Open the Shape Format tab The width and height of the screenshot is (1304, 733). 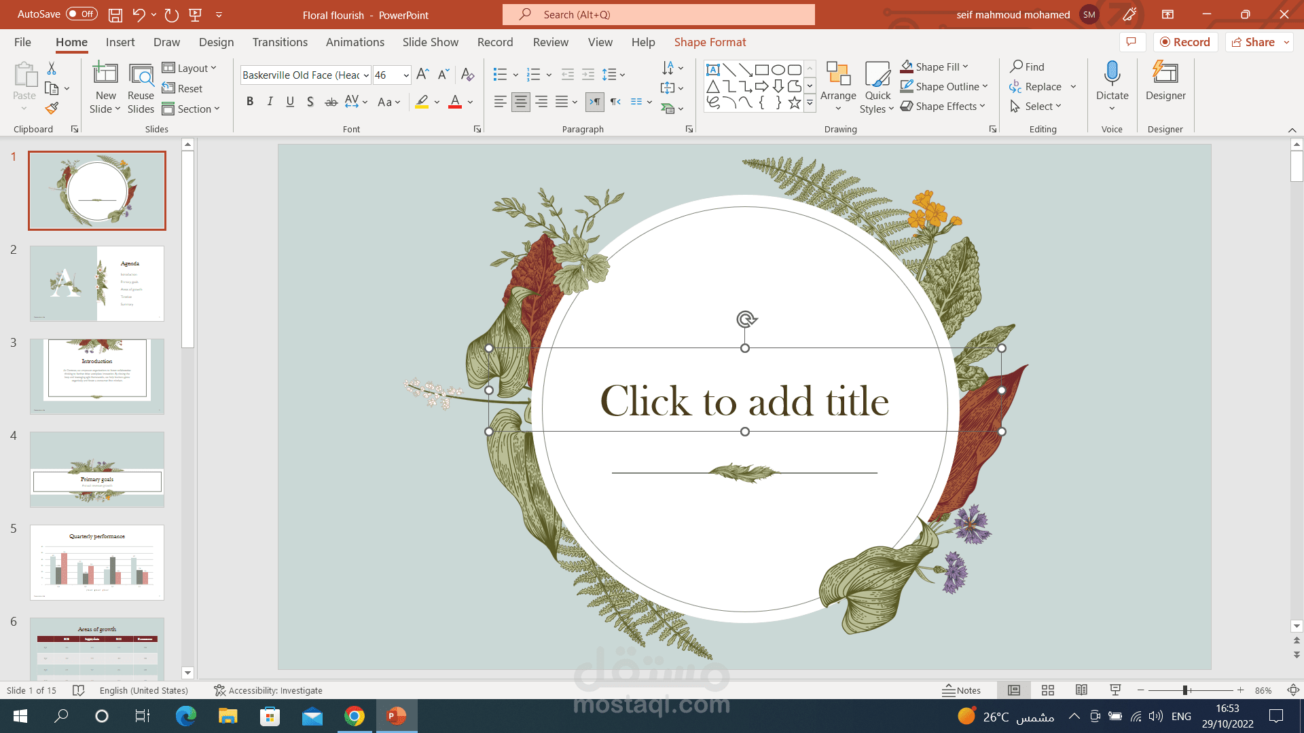pos(710,42)
